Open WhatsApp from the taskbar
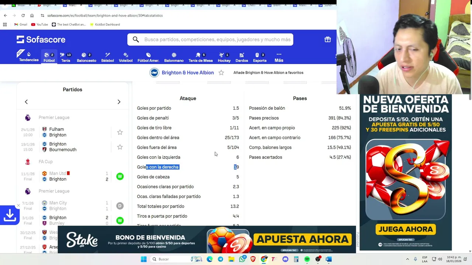This screenshot has width=472, height=265. coord(242,259)
